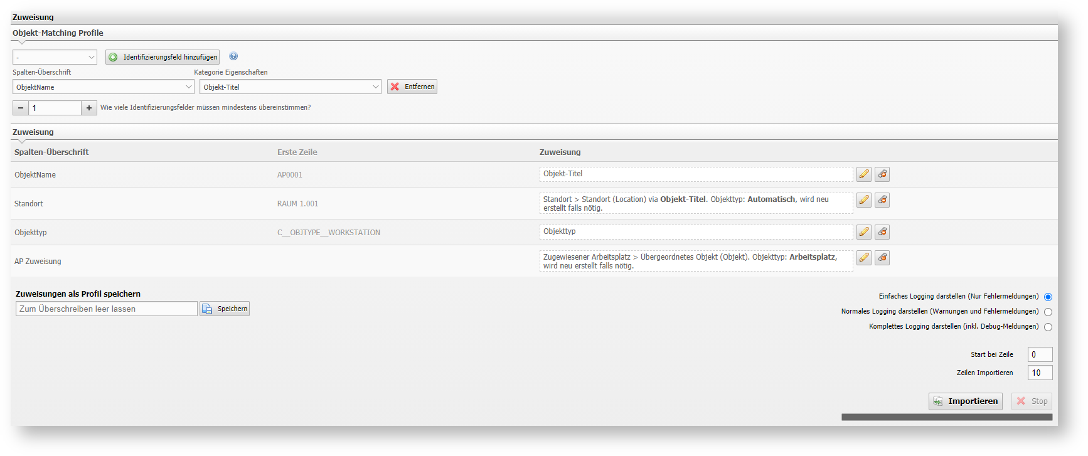Clear the ObjektName row assignment with eraser
This screenshot has height=456, width=1088.
[882, 174]
